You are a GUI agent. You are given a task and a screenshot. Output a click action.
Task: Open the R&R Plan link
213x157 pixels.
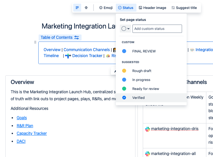click(x=25, y=126)
